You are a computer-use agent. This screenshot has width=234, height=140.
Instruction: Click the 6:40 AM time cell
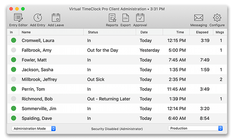[177, 118]
